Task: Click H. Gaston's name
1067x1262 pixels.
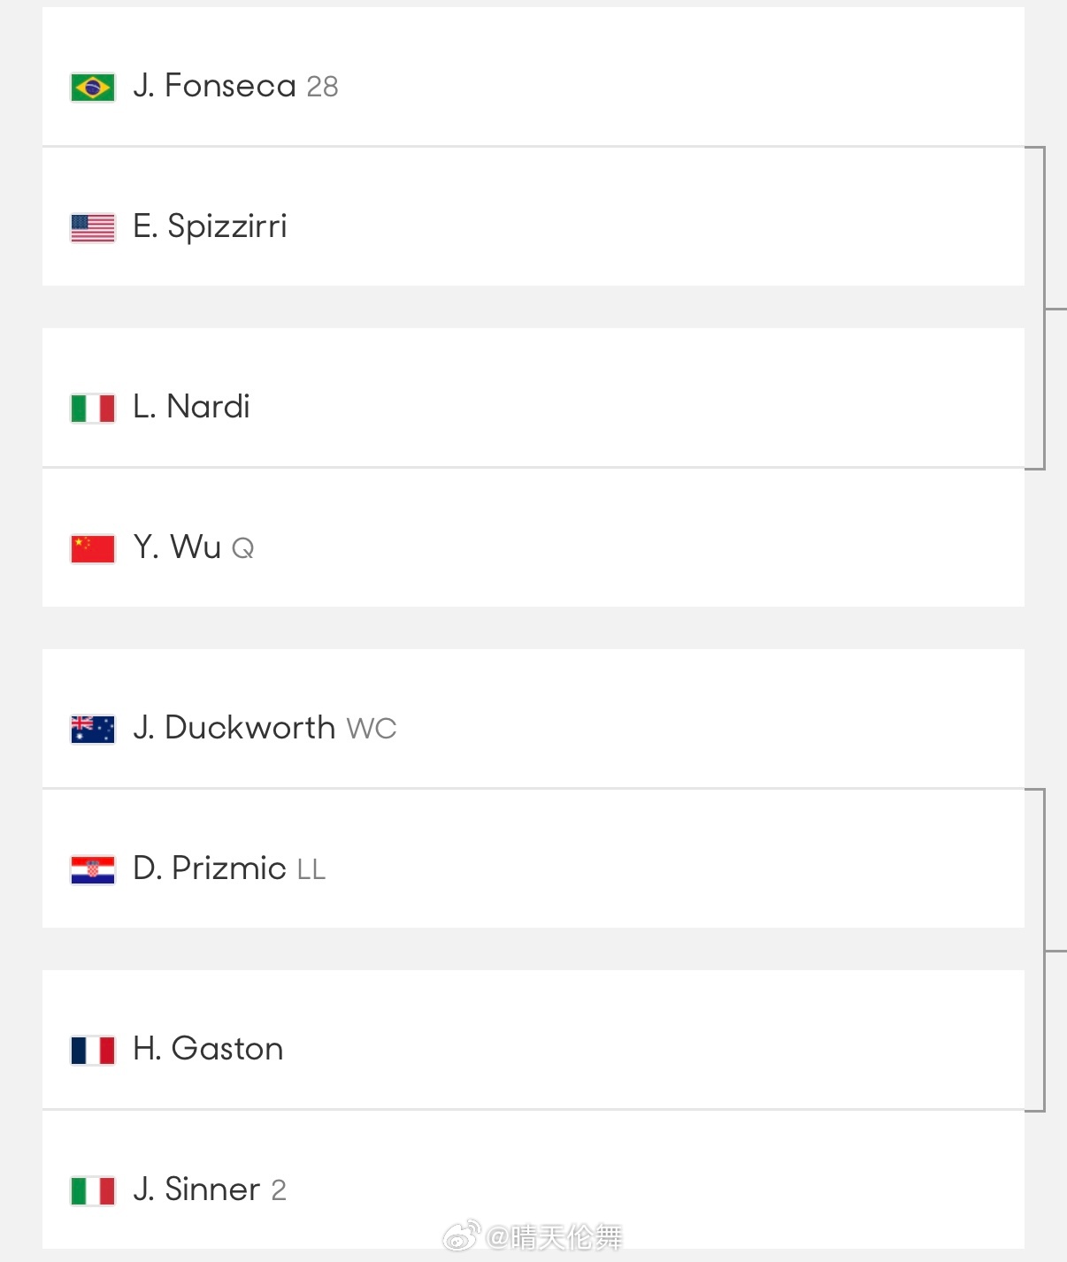Action: click(x=208, y=1049)
